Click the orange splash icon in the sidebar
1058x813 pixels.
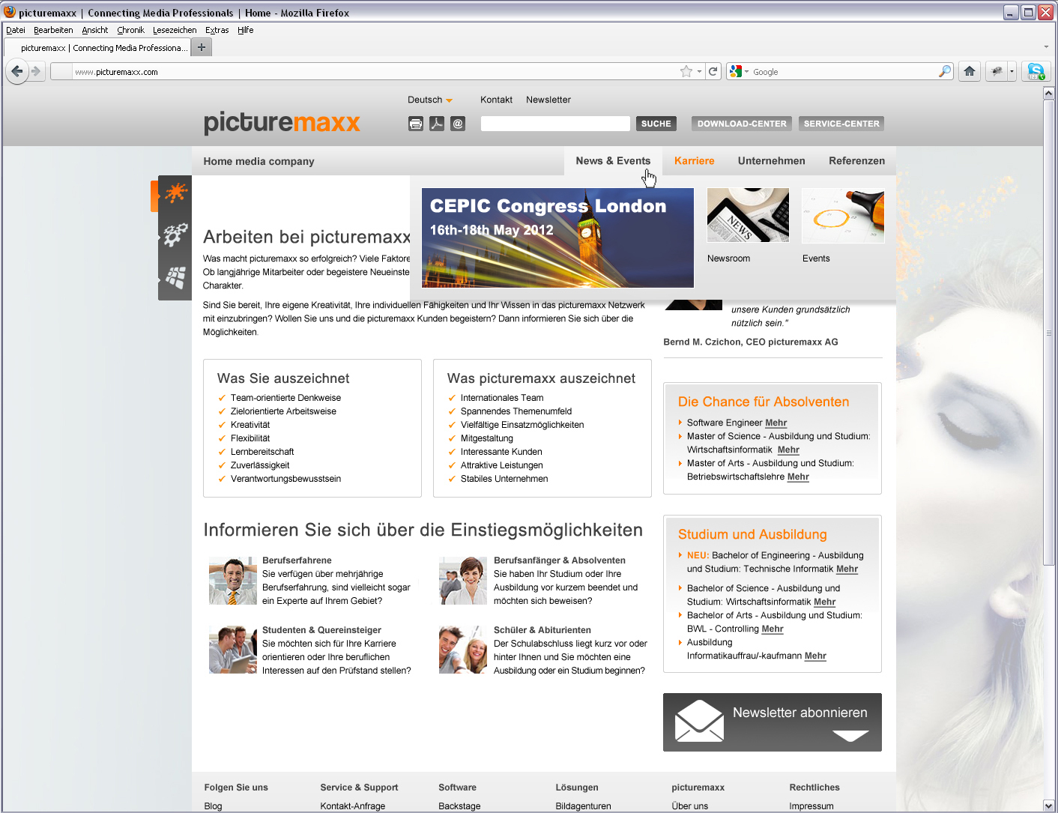coord(176,193)
